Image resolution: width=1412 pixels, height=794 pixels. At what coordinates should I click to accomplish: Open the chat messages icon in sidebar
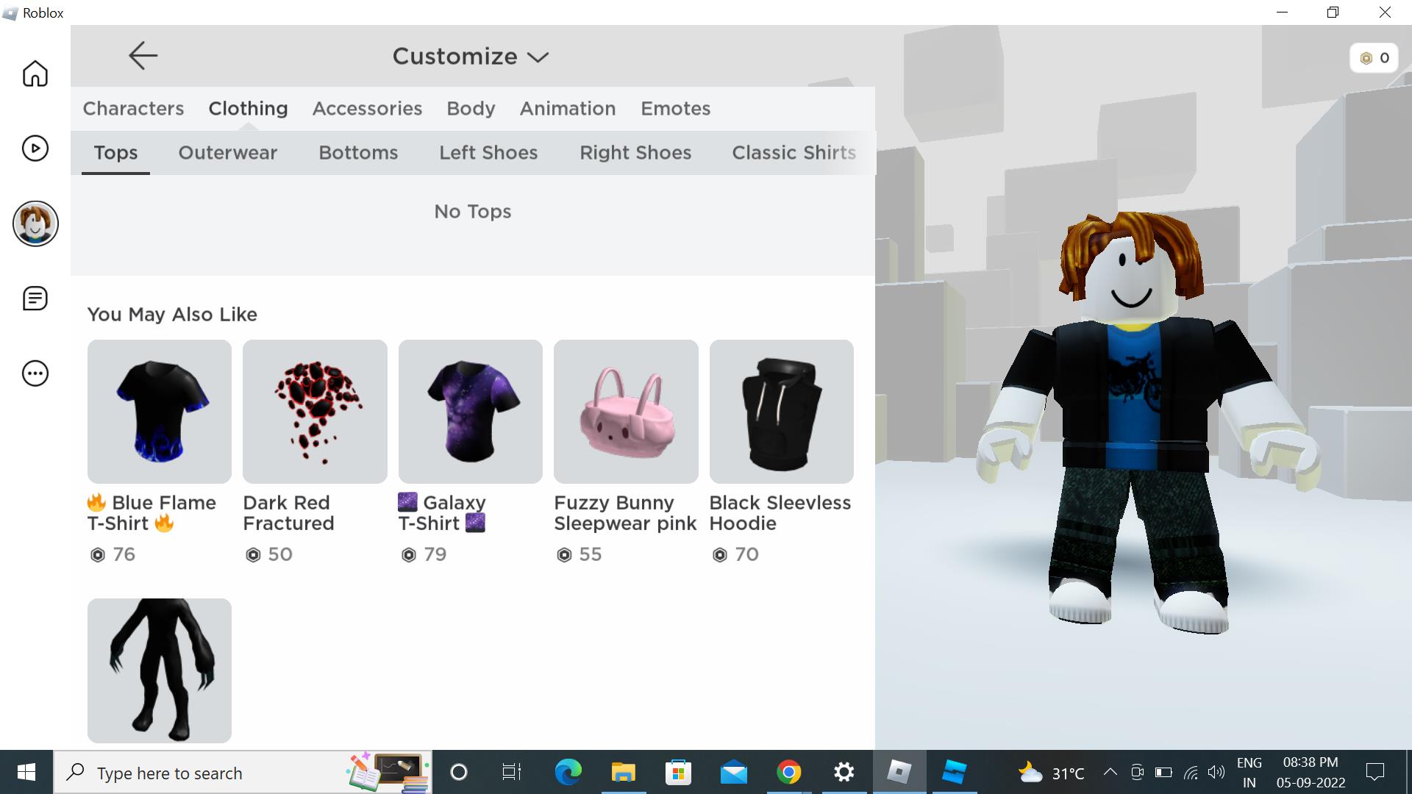coord(35,298)
